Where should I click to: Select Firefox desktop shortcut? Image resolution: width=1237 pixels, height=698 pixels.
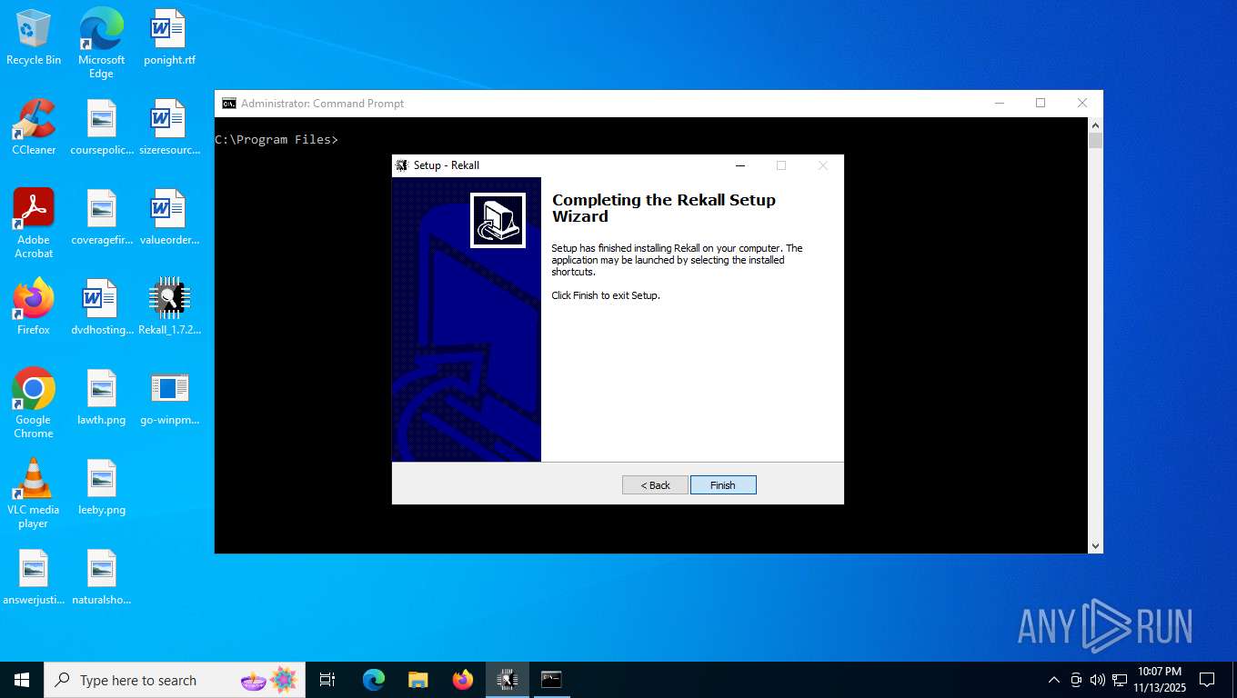point(34,307)
